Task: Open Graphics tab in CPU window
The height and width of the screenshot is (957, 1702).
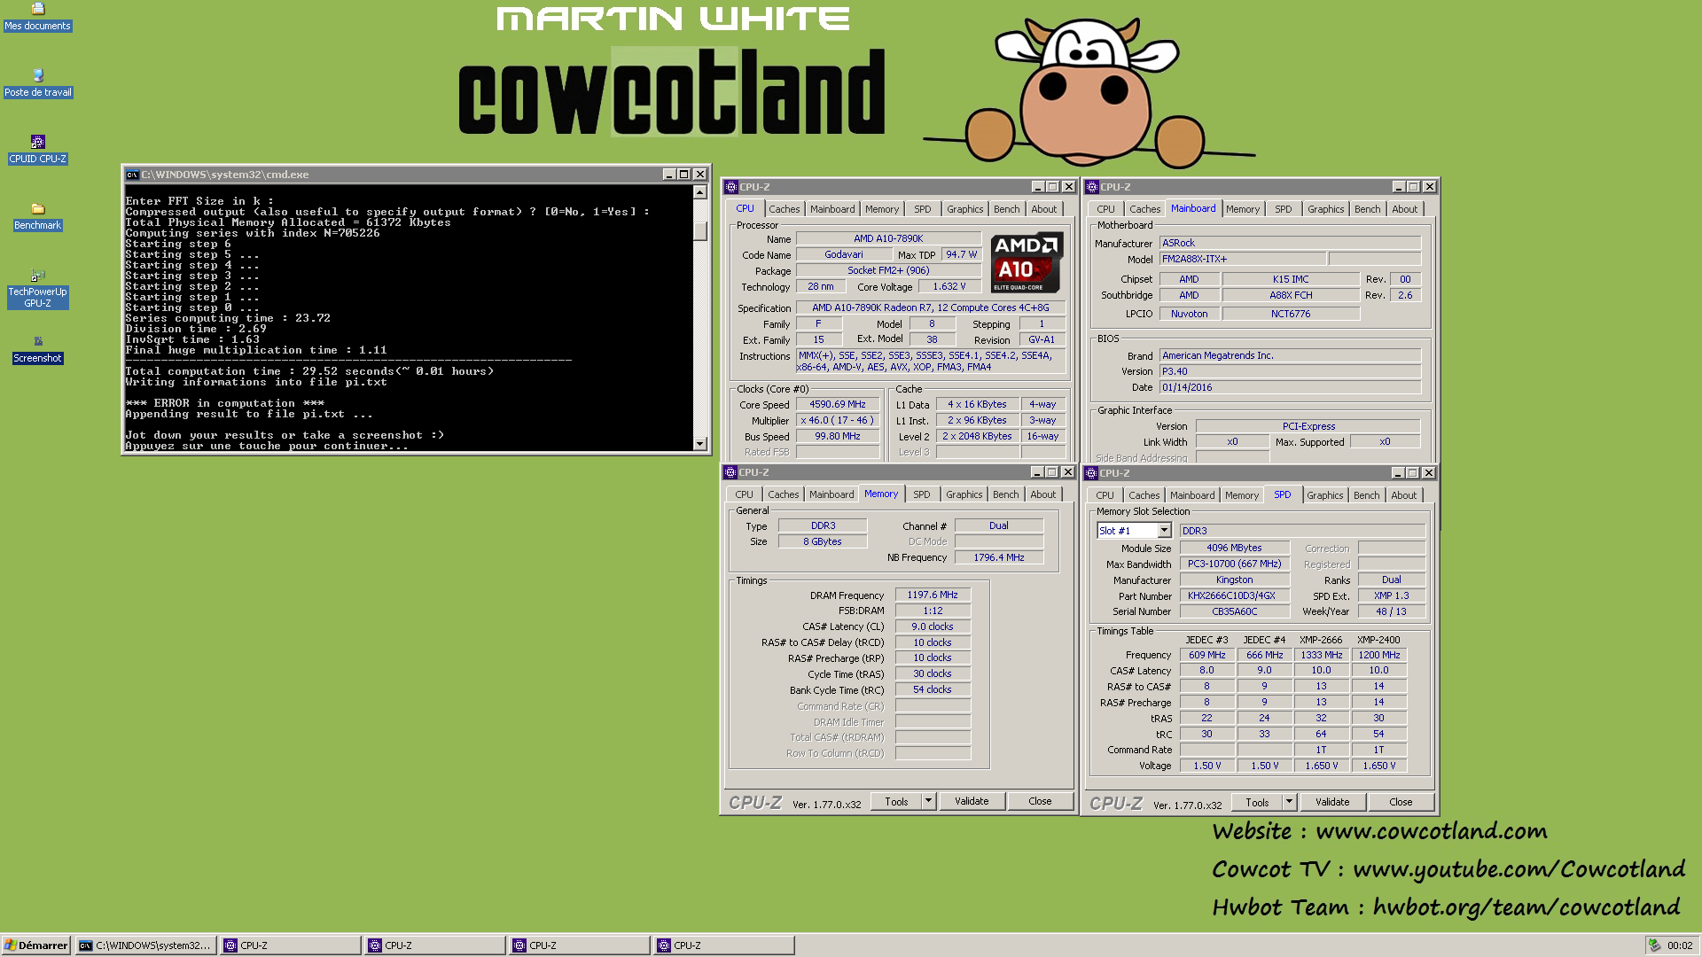Action: (x=964, y=209)
